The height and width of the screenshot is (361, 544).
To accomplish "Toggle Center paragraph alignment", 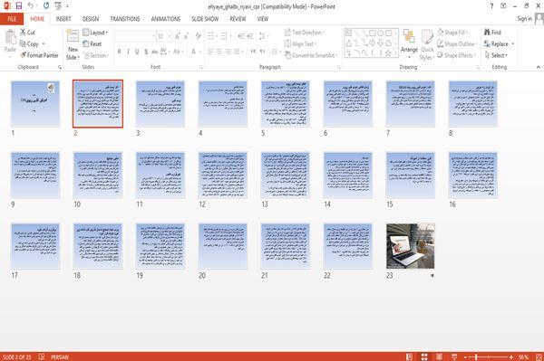I will tap(219, 52).
